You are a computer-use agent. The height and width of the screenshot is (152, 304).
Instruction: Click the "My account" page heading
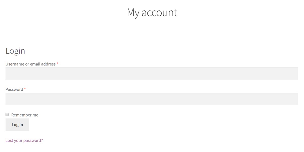(x=152, y=12)
